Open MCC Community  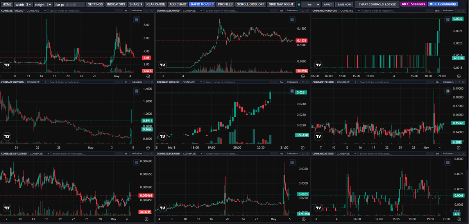[442, 4]
